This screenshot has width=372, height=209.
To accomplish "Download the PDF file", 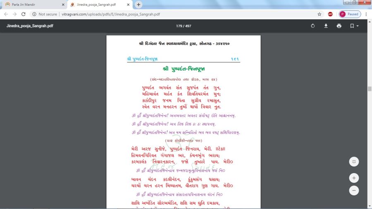I will coord(326,26).
